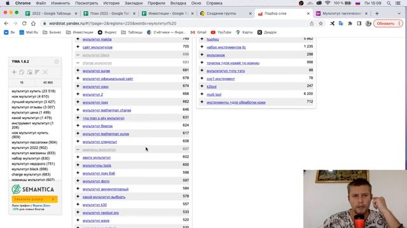Click the orange 'Заказать услугу' button

click(x=34, y=199)
